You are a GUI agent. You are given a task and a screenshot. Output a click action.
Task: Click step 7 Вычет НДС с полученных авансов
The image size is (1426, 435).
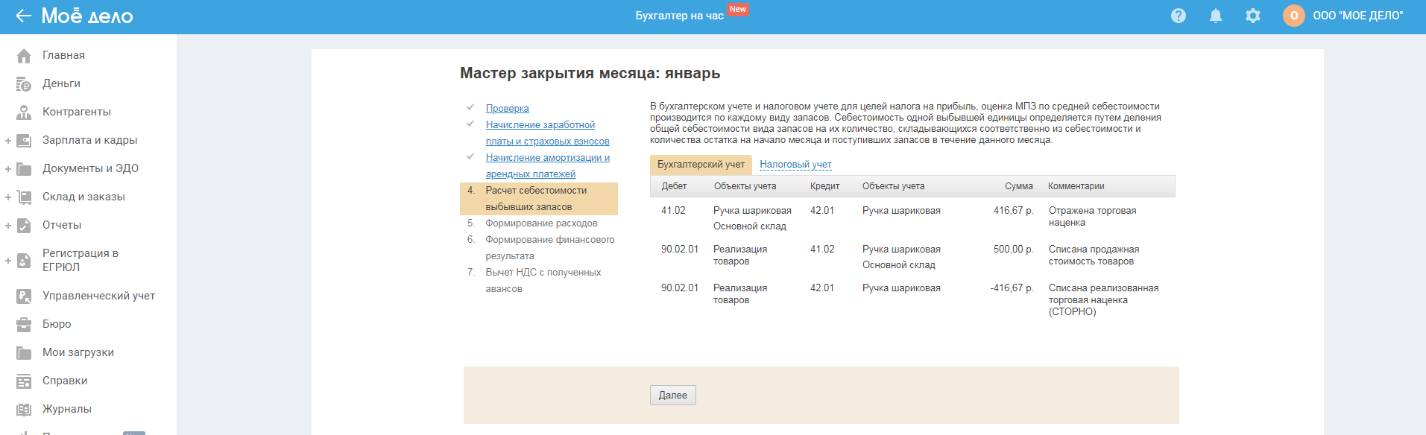click(x=543, y=281)
